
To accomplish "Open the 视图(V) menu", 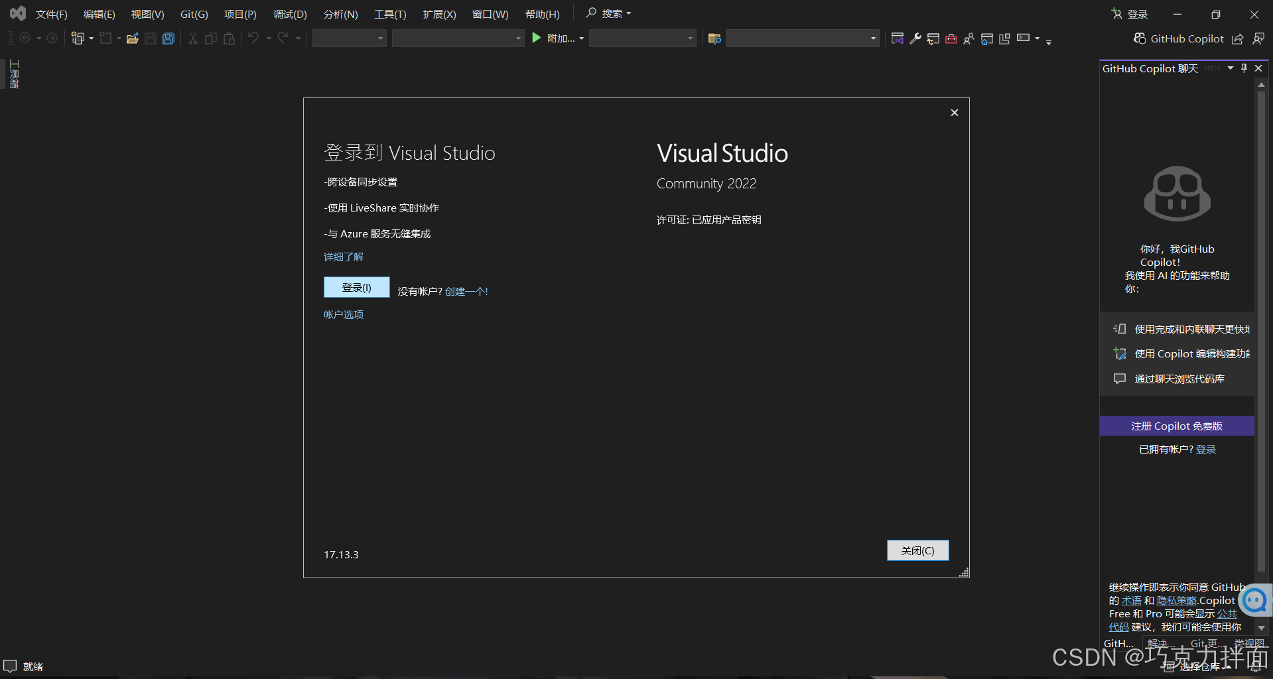I will (x=148, y=14).
